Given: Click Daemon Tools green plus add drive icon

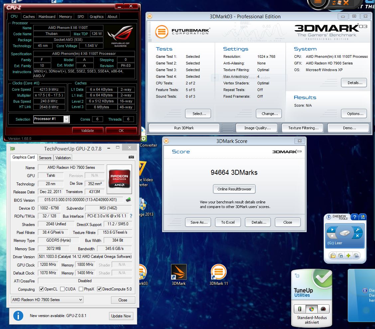Looking at the screenshot, I should tap(348, 256).
